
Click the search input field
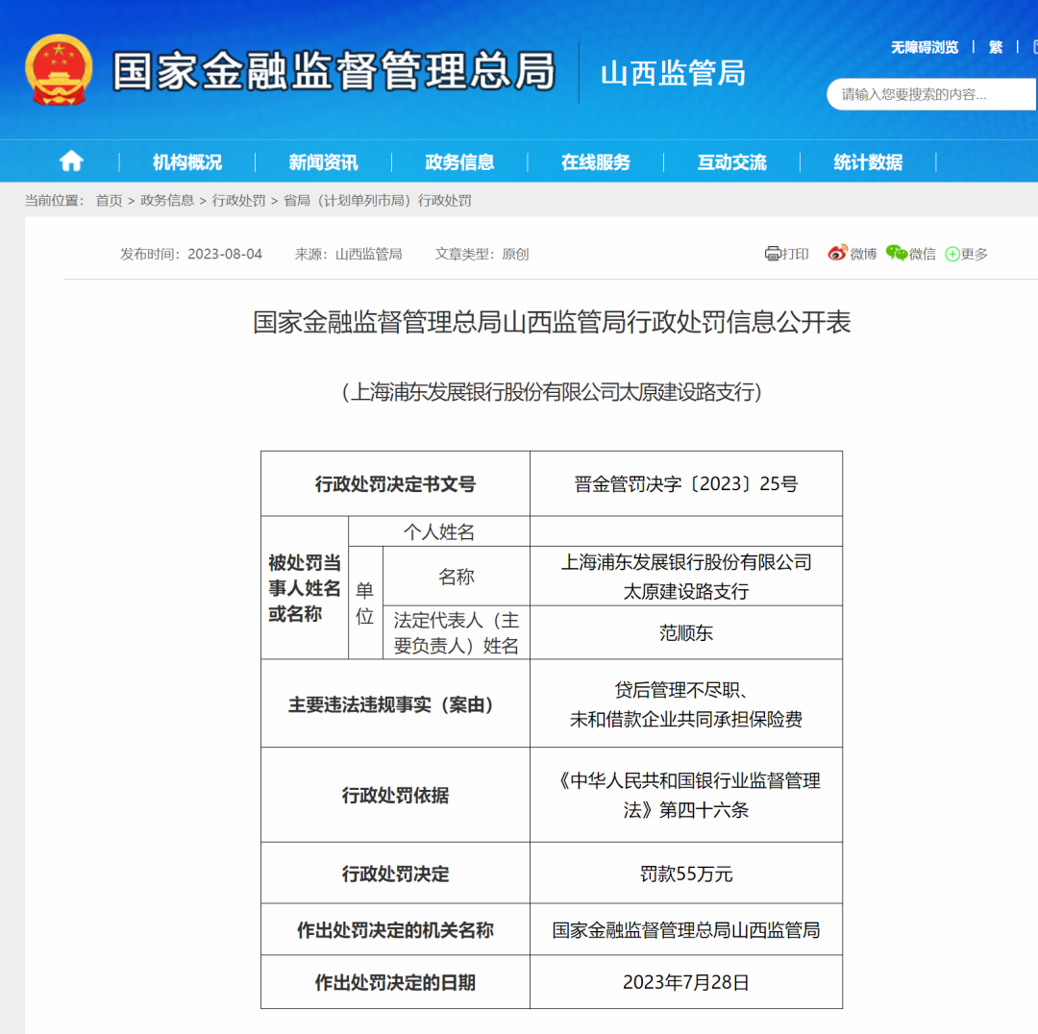(931, 95)
